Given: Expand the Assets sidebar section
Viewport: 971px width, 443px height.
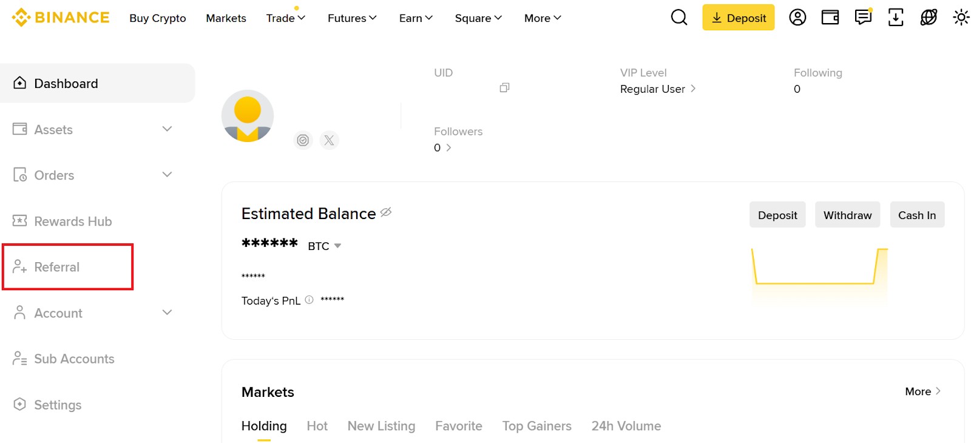Looking at the screenshot, I should [x=167, y=129].
